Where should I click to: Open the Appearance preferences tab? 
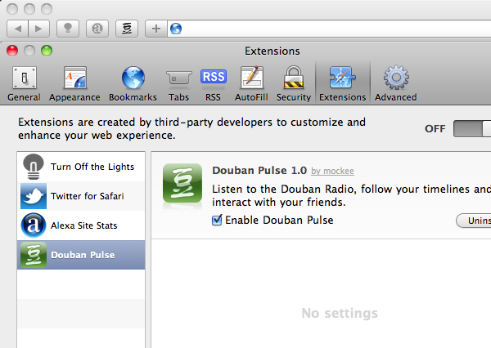click(x=74, y=84)
